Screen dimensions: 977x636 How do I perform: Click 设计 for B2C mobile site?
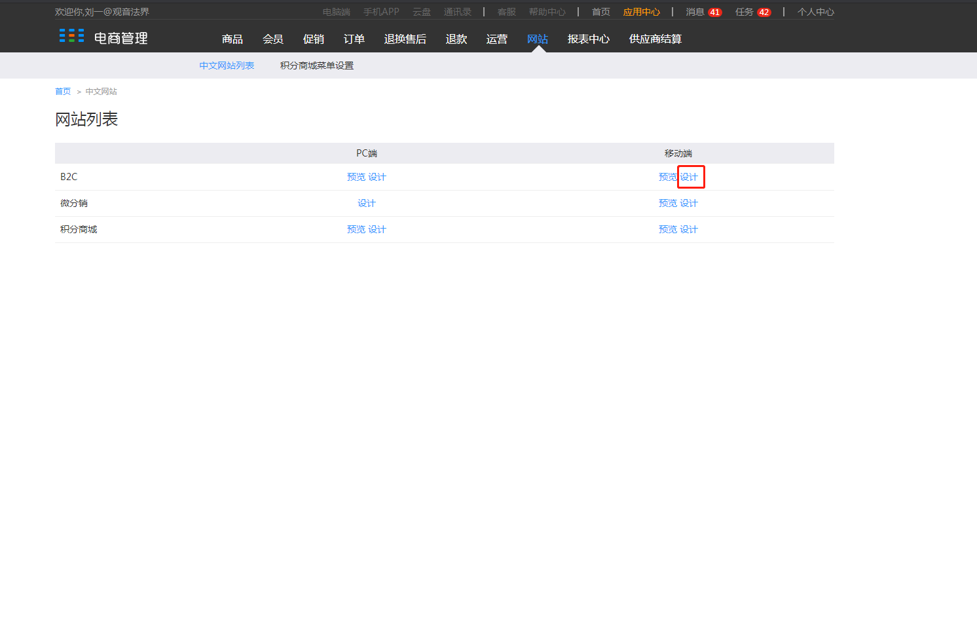[x=689, y=177]
